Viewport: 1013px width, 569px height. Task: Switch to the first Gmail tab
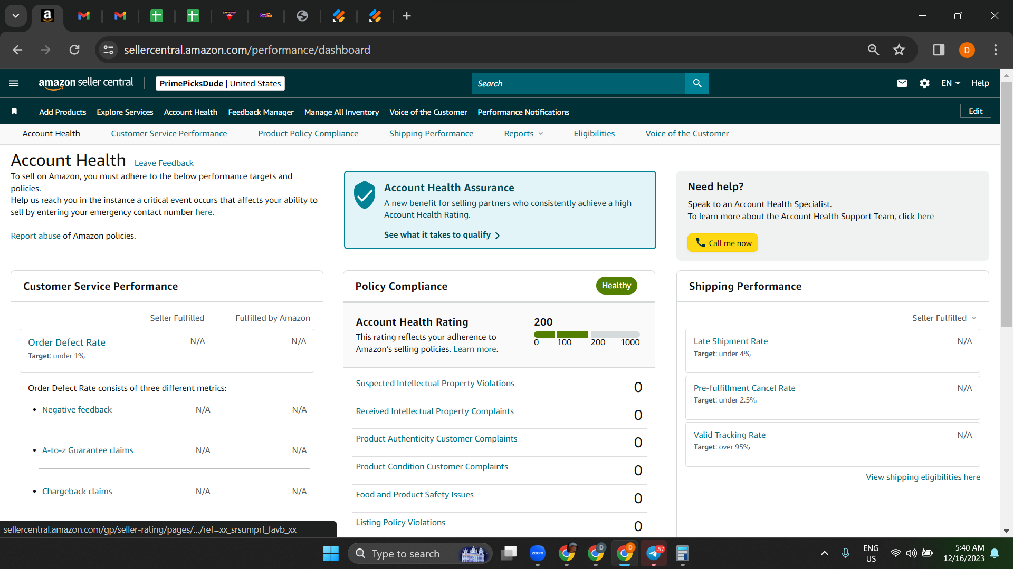(84, 16)
